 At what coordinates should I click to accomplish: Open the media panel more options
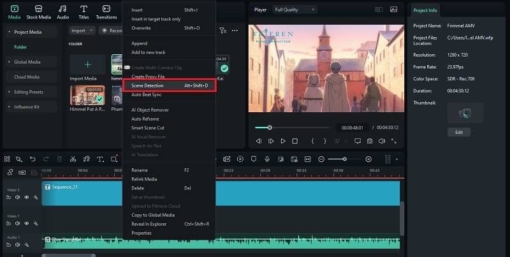(x=235, y=31)
